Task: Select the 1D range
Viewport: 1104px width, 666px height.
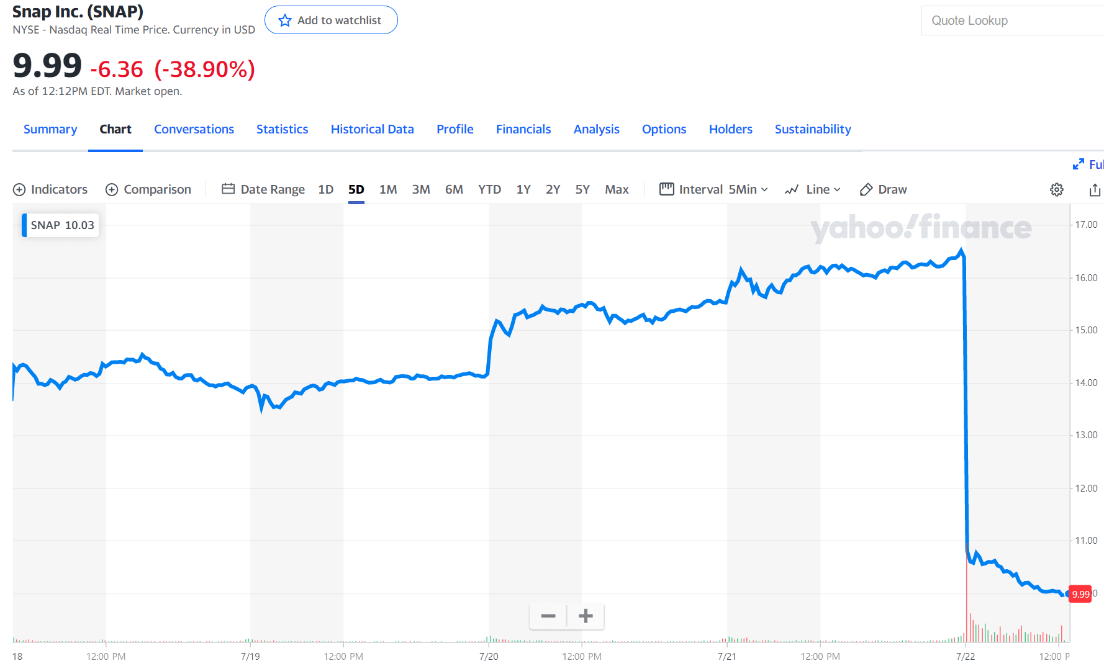Action: pos(326,189)
